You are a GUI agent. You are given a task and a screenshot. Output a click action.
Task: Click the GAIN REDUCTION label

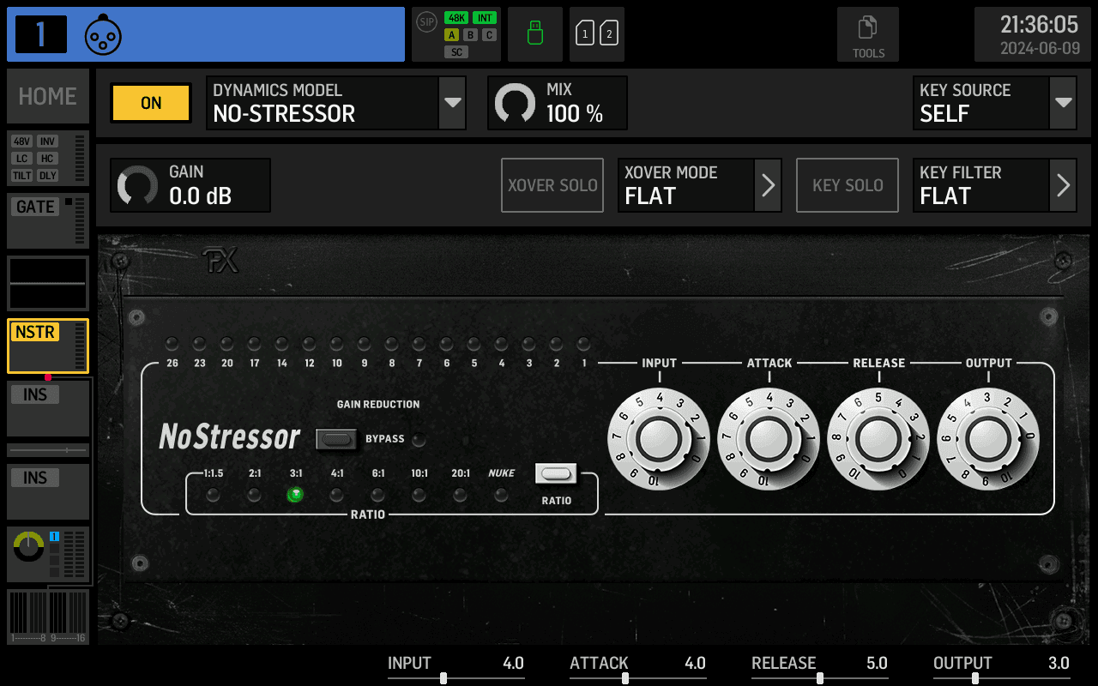[x=378, y=404]
